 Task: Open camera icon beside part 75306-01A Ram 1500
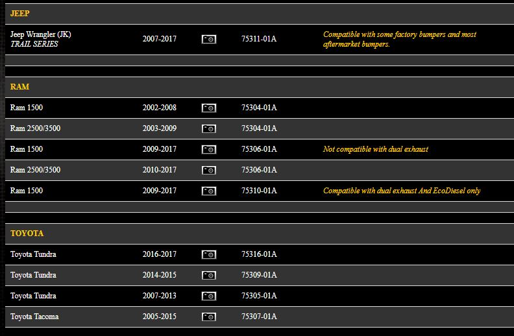pos(209,150)
